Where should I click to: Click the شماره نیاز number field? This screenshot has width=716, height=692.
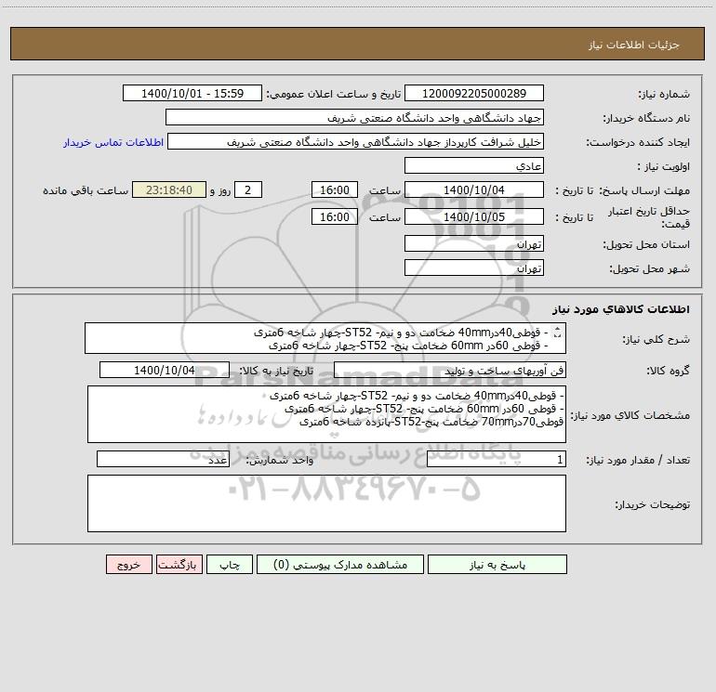coord(474,93)
